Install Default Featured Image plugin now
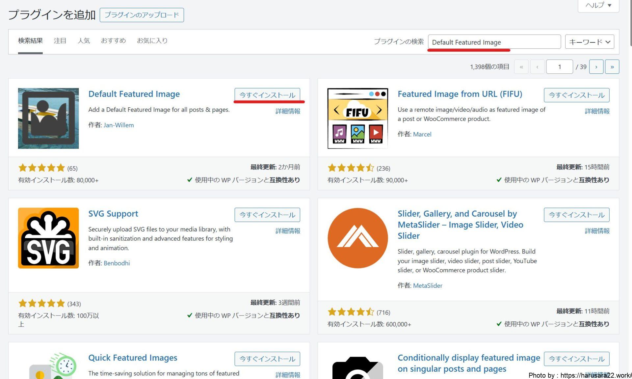 [267, 95]
